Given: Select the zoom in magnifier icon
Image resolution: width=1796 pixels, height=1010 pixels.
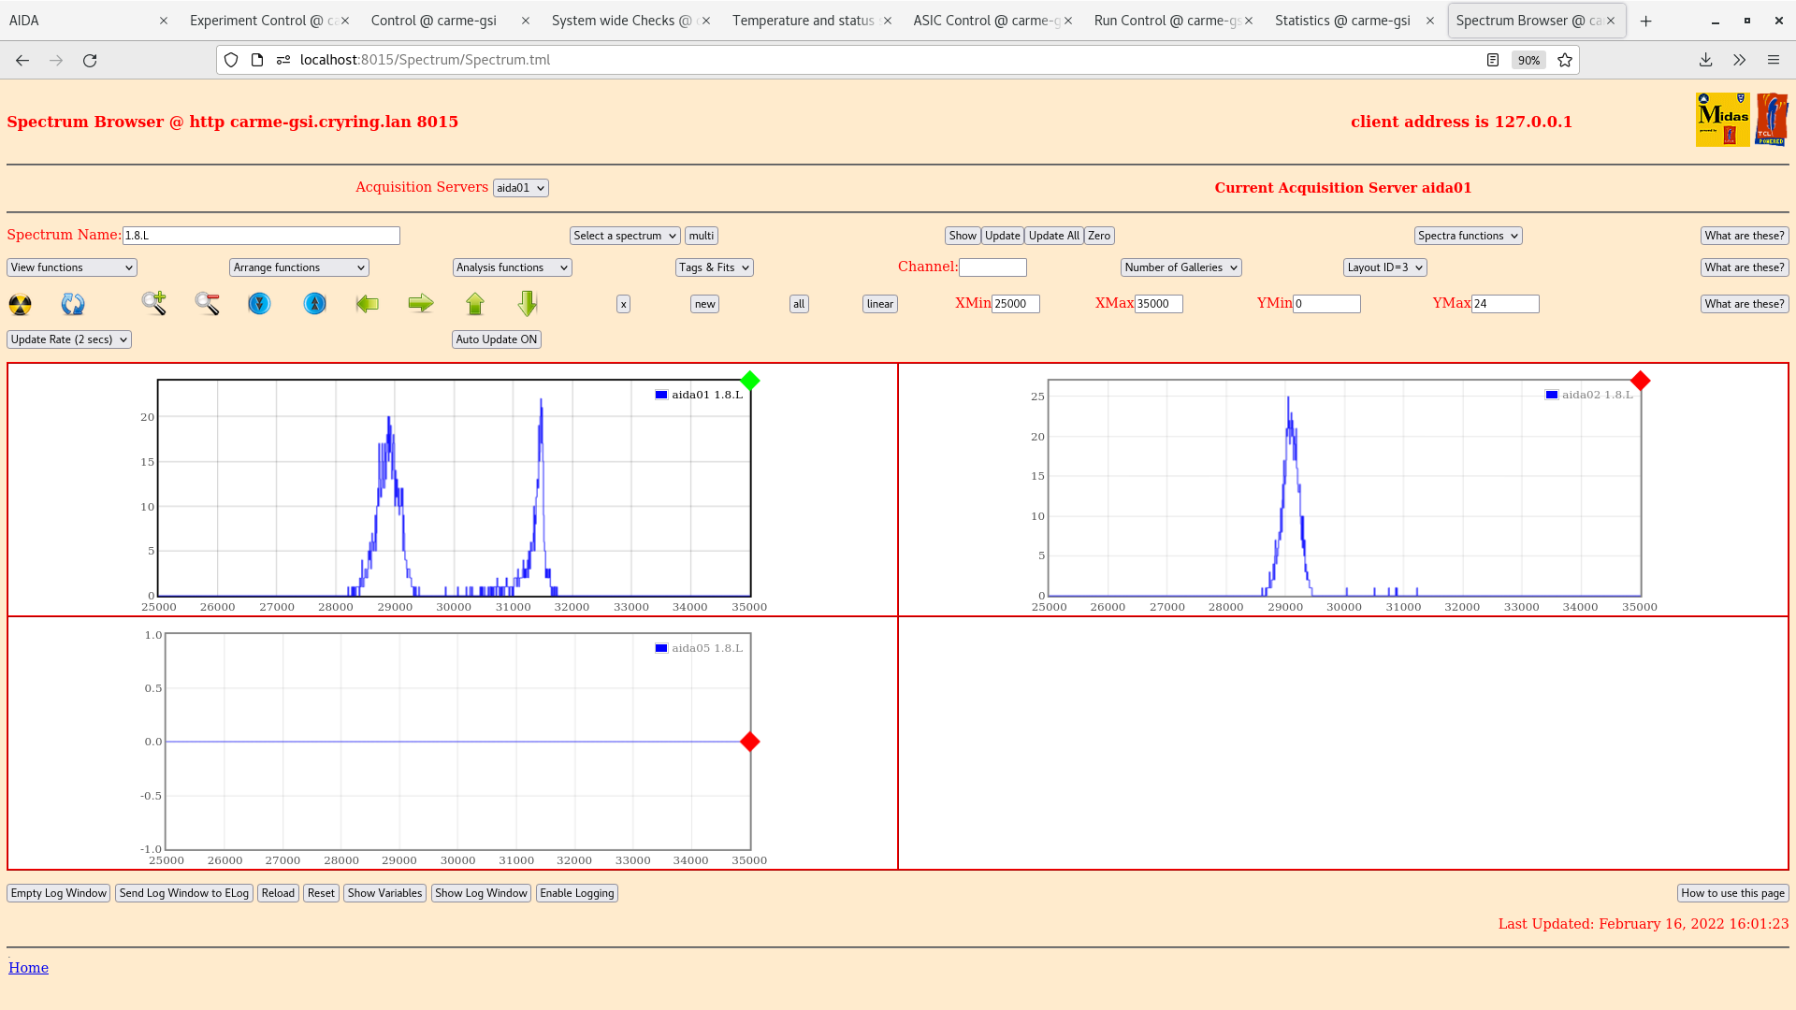Looking at the screenshot, I should point(154,304).
